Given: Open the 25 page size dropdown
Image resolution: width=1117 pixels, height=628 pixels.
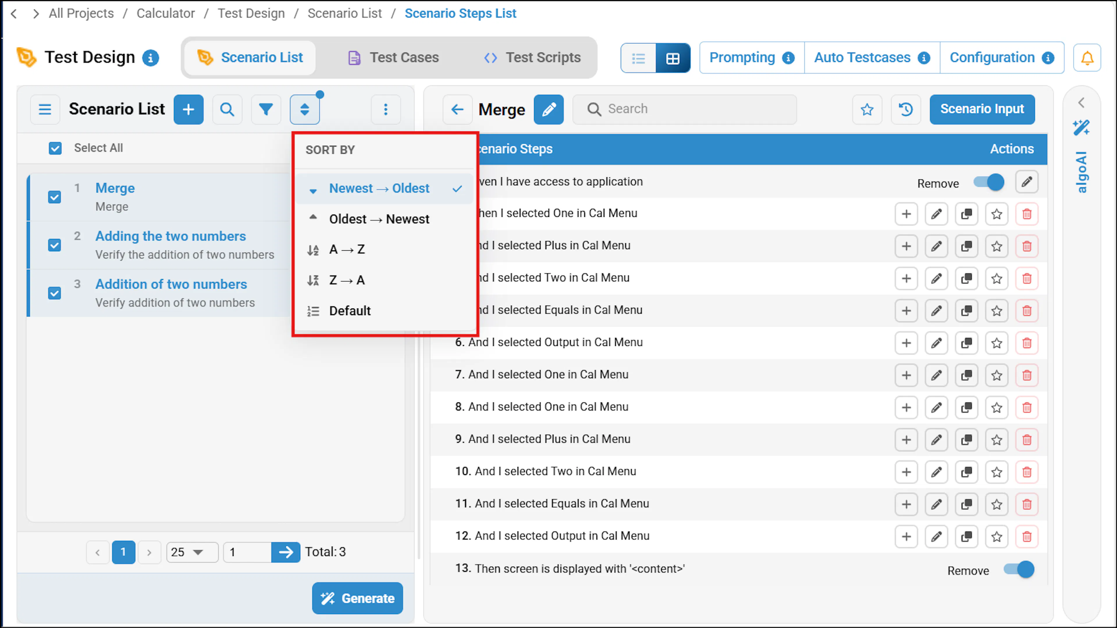Looking at the screenshot, I should tap(192, 552).
